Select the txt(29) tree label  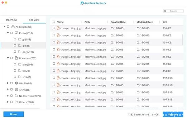26,71
